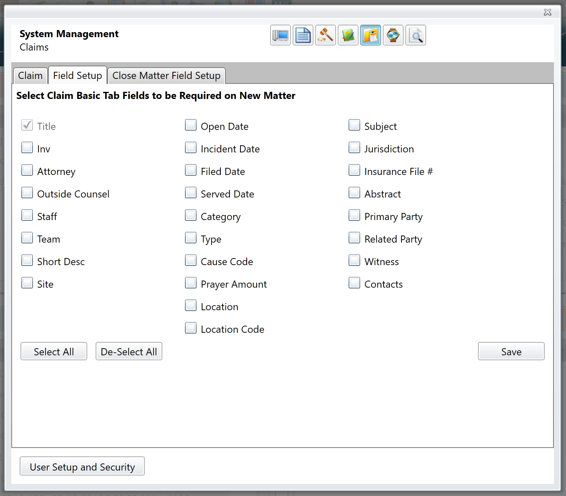This screenshot has width=566, height=496.
Task: Check the Related Party checkbox
Action: point(354,238)
